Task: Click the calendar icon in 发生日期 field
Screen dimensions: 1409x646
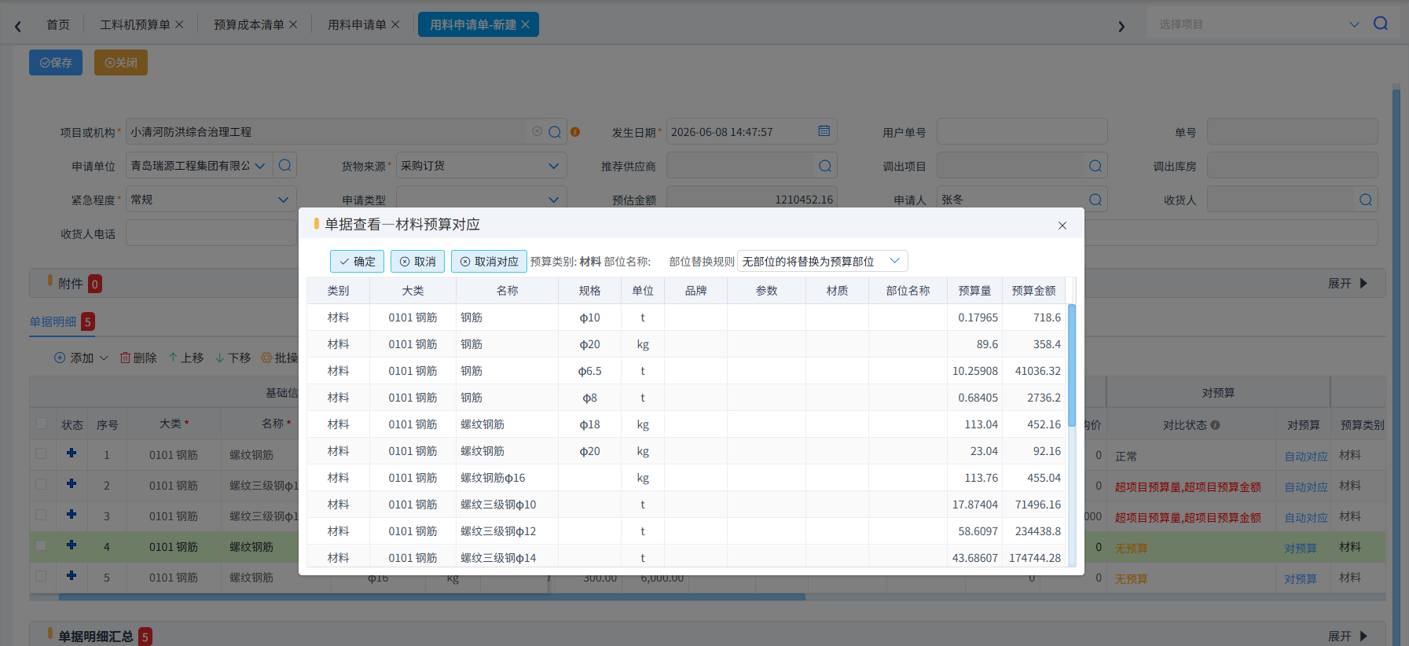Action: point(824,131)
